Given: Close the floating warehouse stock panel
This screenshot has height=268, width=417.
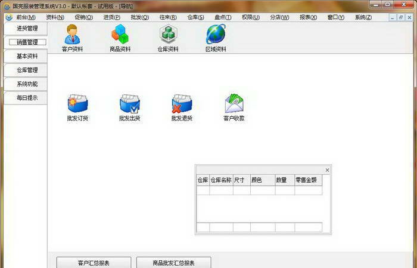Looking at the screenshot, I should [327, 170].
